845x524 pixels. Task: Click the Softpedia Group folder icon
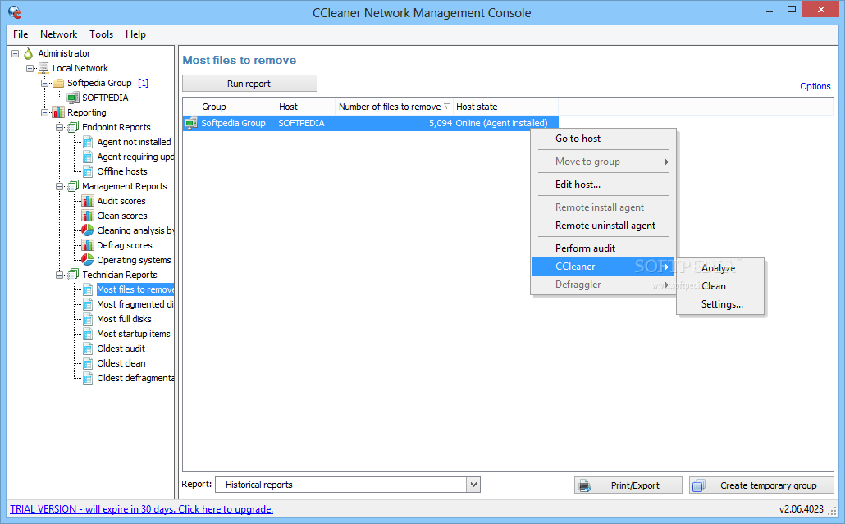(x=58, y=83)
